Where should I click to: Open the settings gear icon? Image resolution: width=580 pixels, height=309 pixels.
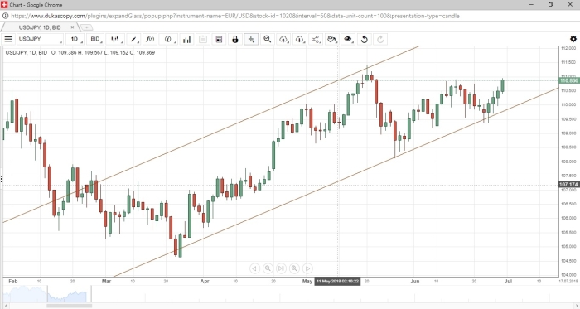point(573,39)
